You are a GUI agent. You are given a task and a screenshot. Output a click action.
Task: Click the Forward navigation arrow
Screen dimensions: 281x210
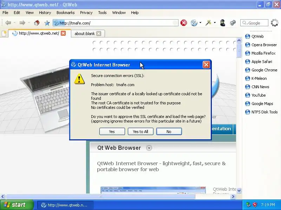[22, 23]
